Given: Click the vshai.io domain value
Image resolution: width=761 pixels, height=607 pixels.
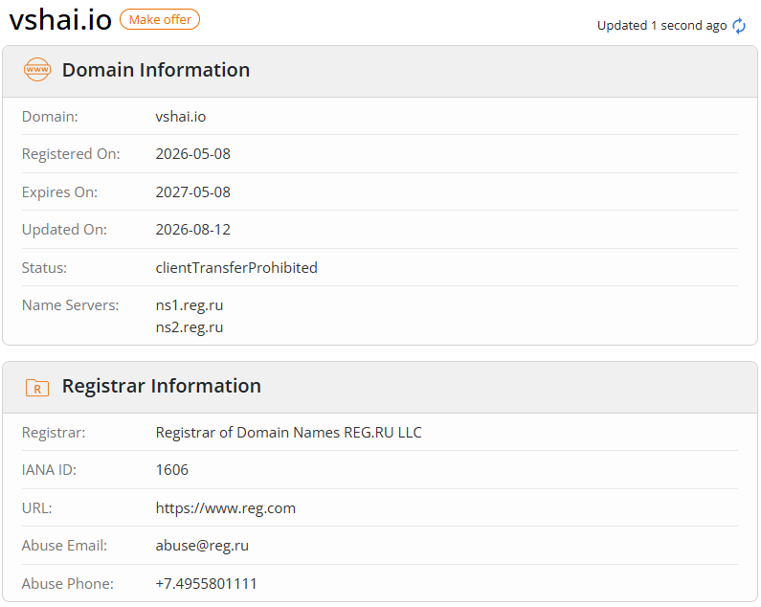Looking at the screenshot, I should (x=181, y=117).
